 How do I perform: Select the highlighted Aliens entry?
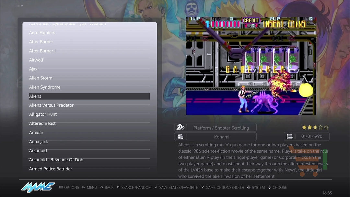click(89, 96)
